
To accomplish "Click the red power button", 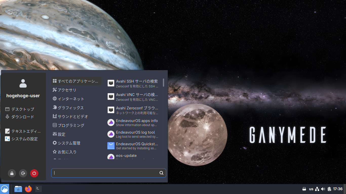I will 34,173.
